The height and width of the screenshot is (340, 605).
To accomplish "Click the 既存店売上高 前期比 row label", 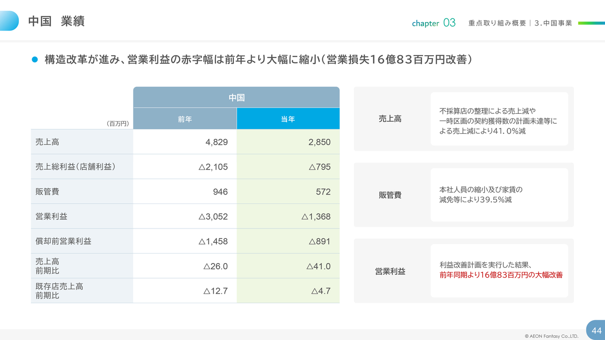I will tap(59, 291).
